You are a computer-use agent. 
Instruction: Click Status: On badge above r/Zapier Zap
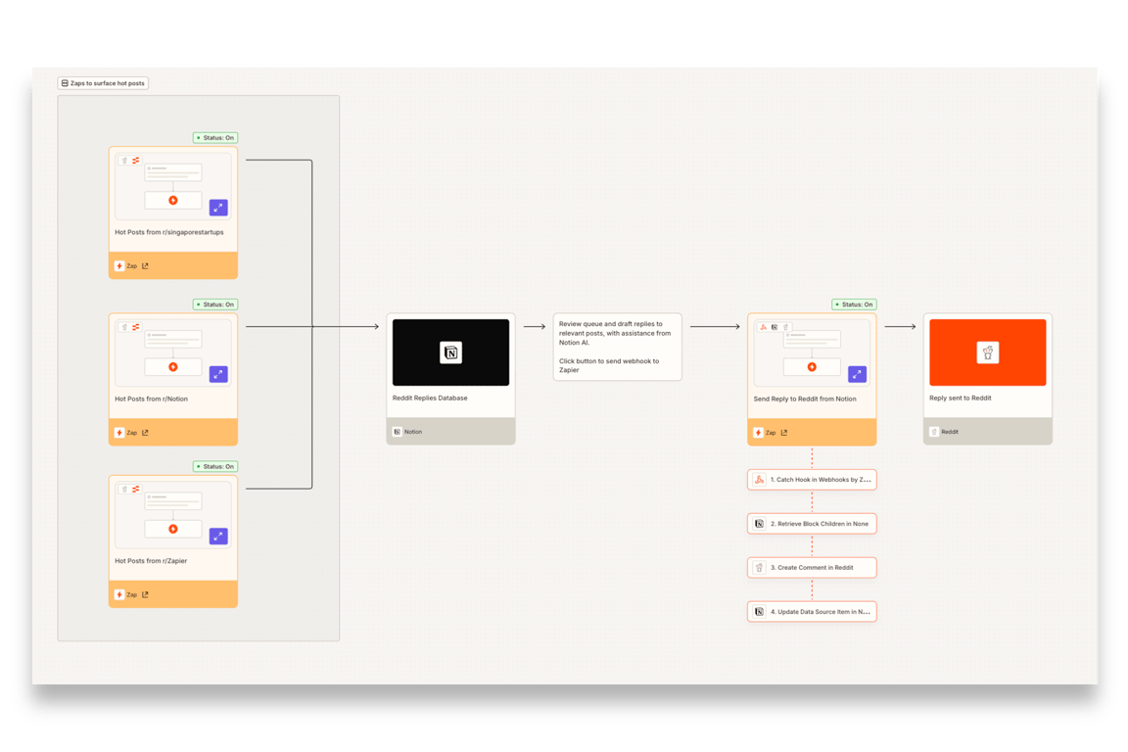click(215, 466)
